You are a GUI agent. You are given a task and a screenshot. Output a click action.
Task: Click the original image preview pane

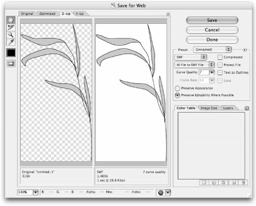(56, 92)
